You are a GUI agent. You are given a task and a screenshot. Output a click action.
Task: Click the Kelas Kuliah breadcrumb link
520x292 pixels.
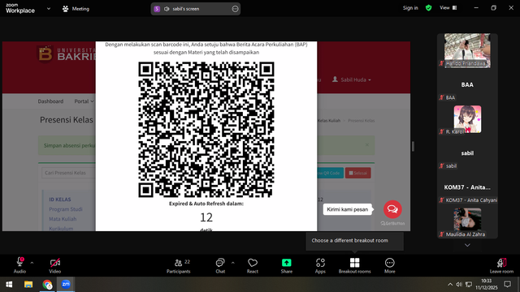coord(329,121)
